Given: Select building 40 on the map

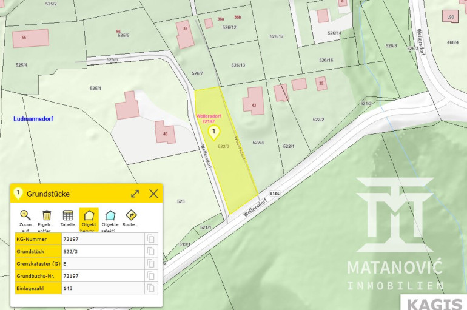Looking at the screenshot, I should (x=165, y=132).
